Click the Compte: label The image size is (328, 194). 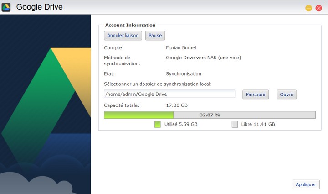[114, 48]
